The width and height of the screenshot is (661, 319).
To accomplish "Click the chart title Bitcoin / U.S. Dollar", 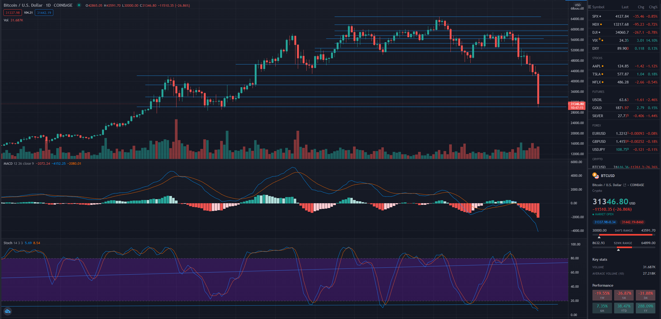I will coord(23,5).
